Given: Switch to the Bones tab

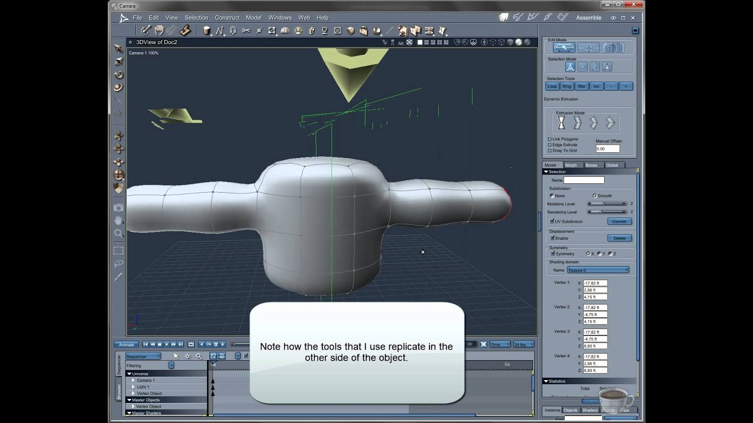Looking at the screenshot, I should [x=591, y=165].
